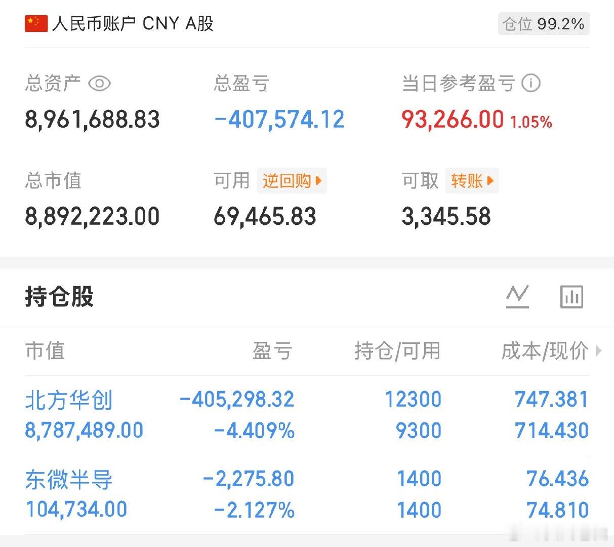Click 北方华创 market value 8,787,489.00

pos(84,431)
